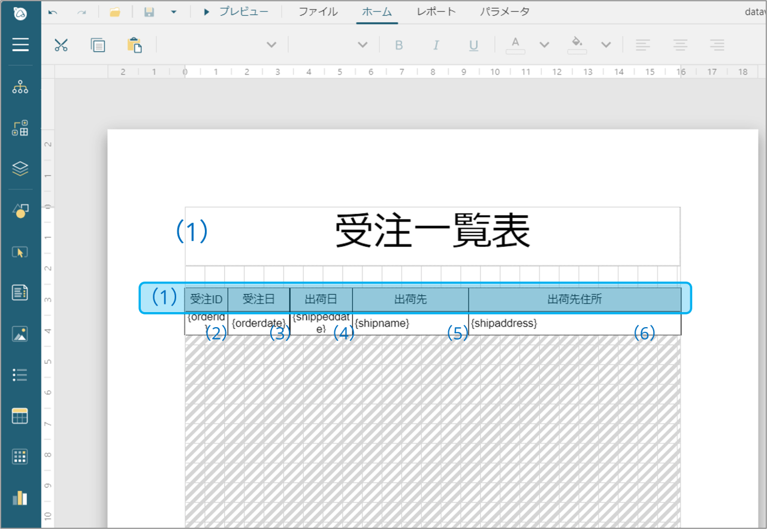Image resolution: width=767 pixels, height=529 pixels.
Task: Open the group editor icon in sidebar
Action: pyautogui.click(x=20, y=128)
